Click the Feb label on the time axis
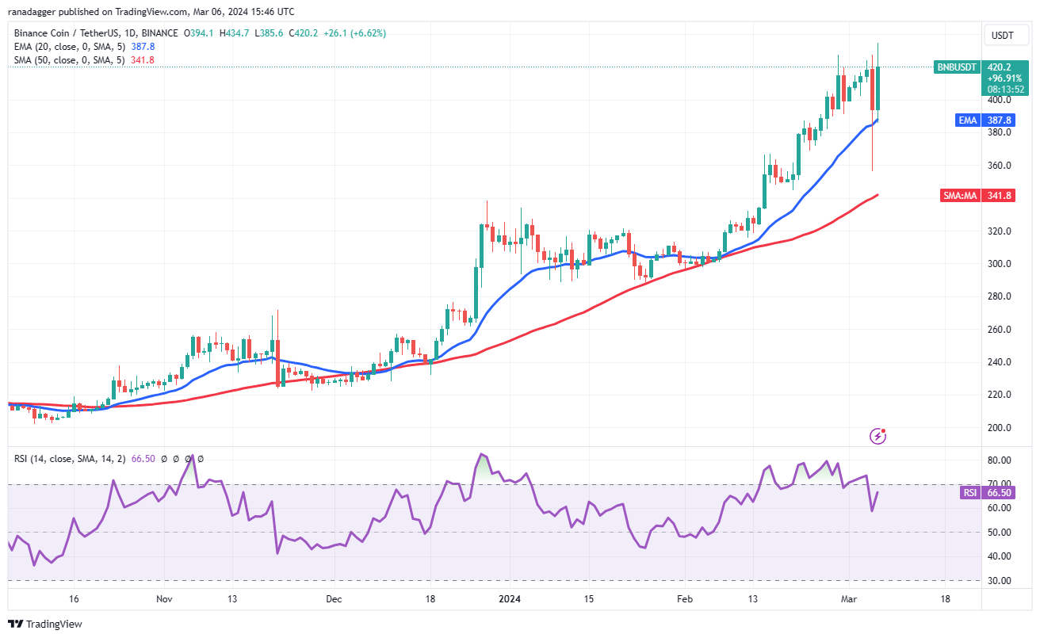 pos(685,600)
